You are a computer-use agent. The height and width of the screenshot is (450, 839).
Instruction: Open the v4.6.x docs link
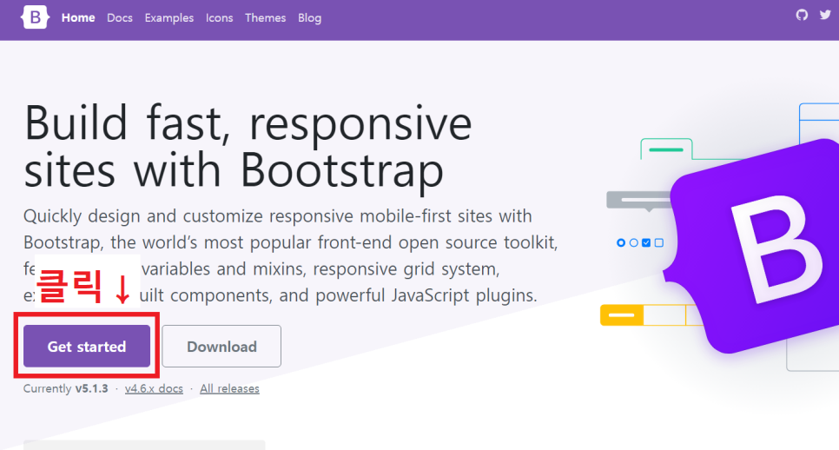(x=154, y=388)
